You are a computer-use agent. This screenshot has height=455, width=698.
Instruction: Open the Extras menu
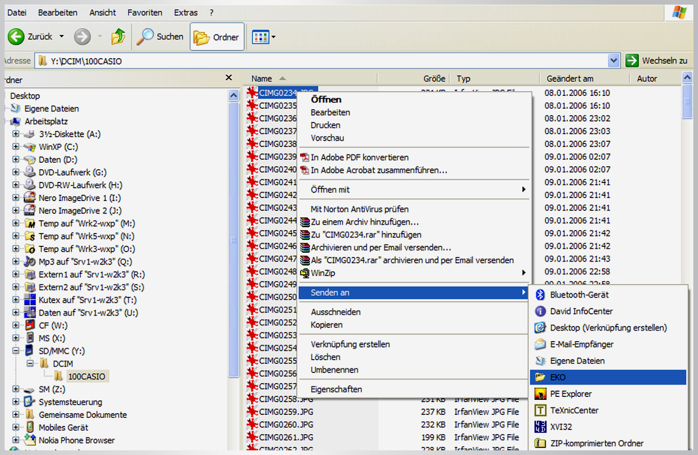tap(186, 12)
